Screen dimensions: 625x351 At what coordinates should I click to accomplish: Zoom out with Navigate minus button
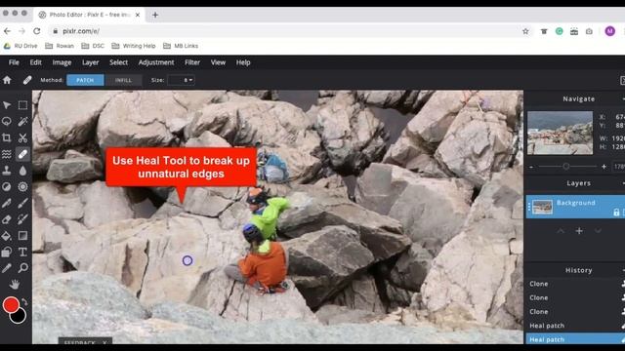(531, 167)
